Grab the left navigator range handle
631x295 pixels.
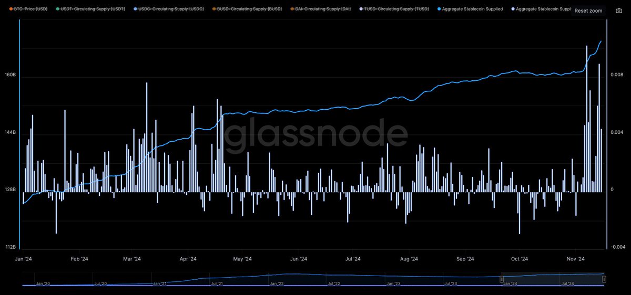[502, 279]
